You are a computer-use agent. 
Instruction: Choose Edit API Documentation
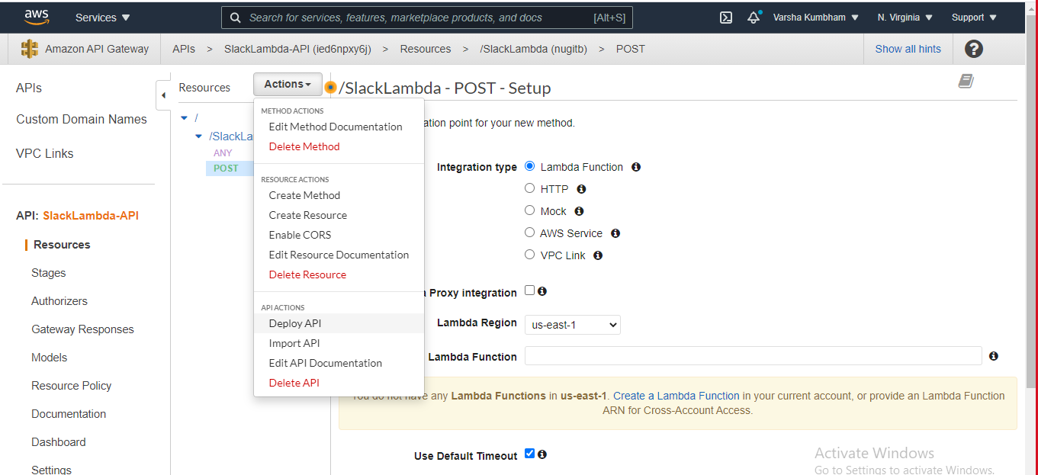pos(325,363)
